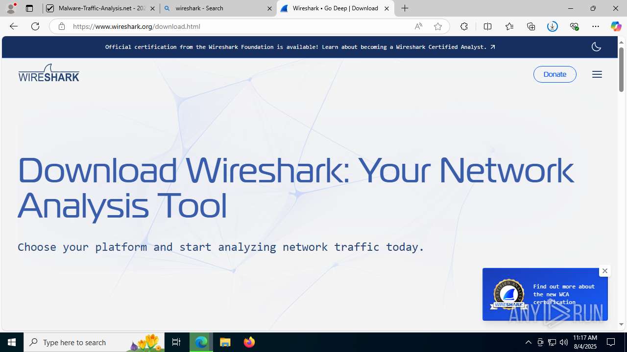View site information lock icon
The height and width of the screenshot is (352, 627).
[x=62, y=26]
